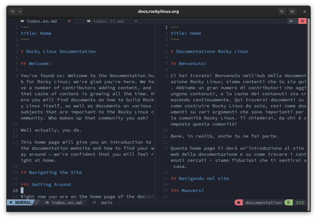This screenshot has height=219, width=317.
Task: Click the "## Benvenuto!" heading
Action: click(x=189, y=64)
